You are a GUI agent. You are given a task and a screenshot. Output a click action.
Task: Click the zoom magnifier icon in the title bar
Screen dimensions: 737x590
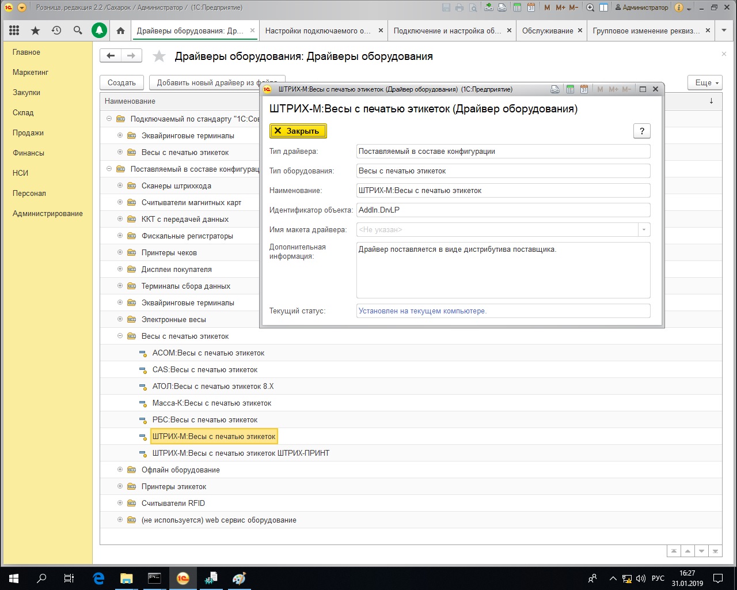(x=590, y=8)
